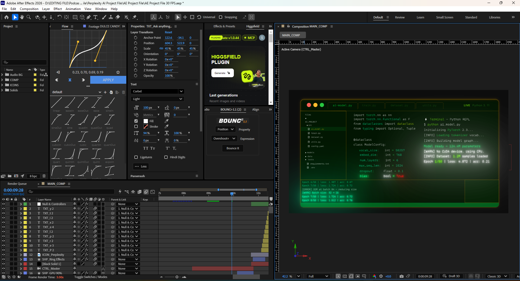Screen dimensions: 520x281
Task: Hide the Null & Controllers layer
Action: (3, 204)
